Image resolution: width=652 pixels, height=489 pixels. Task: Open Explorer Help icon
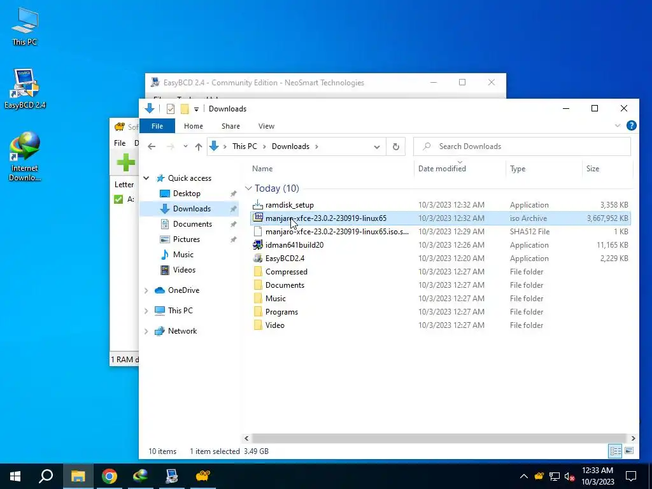631,125
